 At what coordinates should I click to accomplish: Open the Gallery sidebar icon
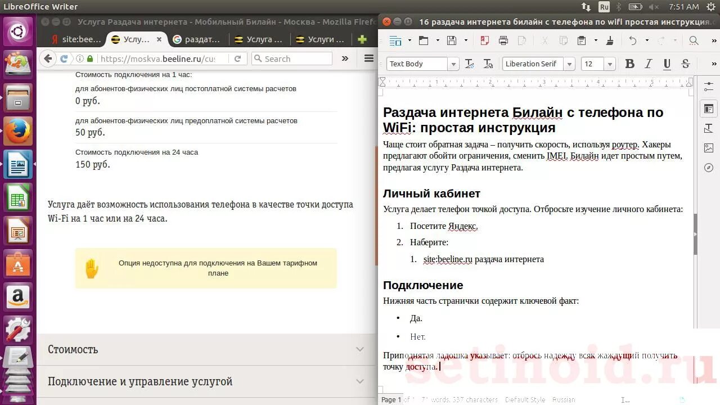(708, 148)
